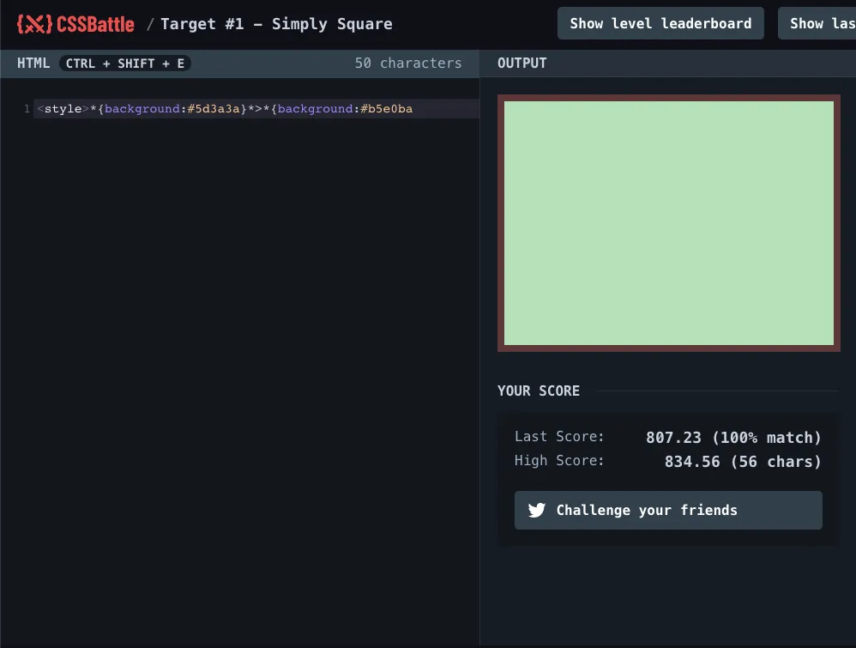Click the Twitter bird icon
The width and height of the screenshot is (856, 648).
pos(535,510)
